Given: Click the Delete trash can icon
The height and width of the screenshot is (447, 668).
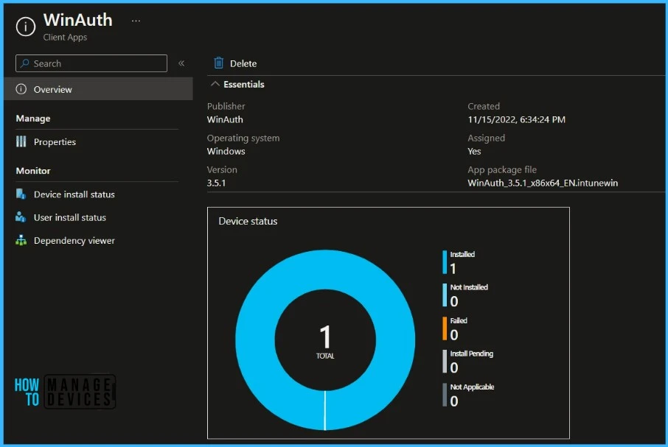Looking at the screenshot, I should tap(218, 63).
